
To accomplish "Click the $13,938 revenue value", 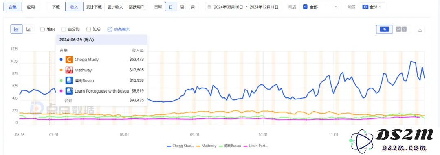I will click(136, 80).
